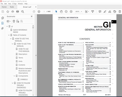
Task: Collapse the Table of Contents bookmark
Action: pyautogui.click(x=9, y=35)
